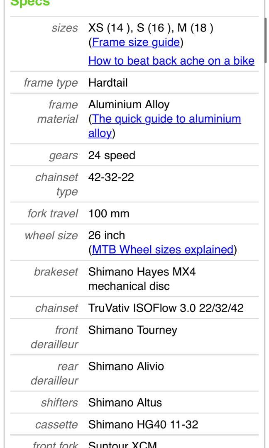Screen dimensions: 269x448
Task: Open 'How to beat back ache on a bike'
Action: click(x=171, y=61)
